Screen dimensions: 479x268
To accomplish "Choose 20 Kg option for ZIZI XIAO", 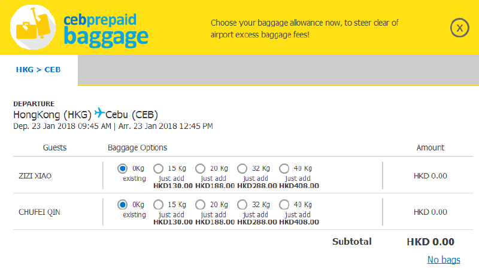I will click(x=200, y=168).
